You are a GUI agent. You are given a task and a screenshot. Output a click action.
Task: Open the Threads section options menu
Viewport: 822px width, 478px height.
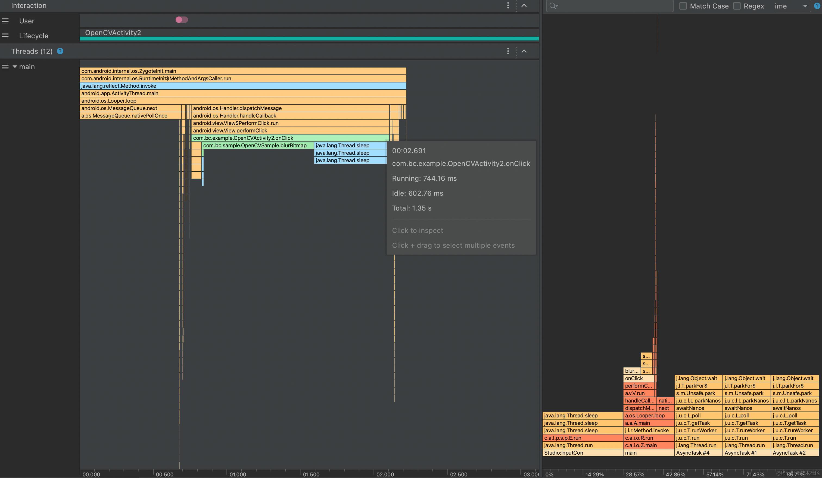(508, 51)
